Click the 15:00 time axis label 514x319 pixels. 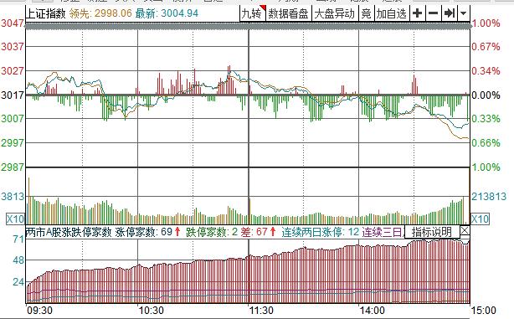[x=484, y=310]
